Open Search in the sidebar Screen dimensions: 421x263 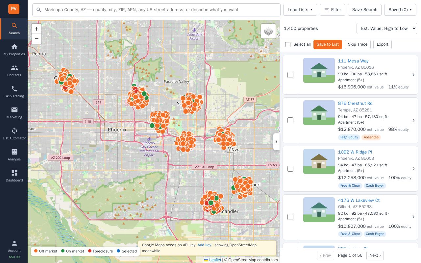14,29
